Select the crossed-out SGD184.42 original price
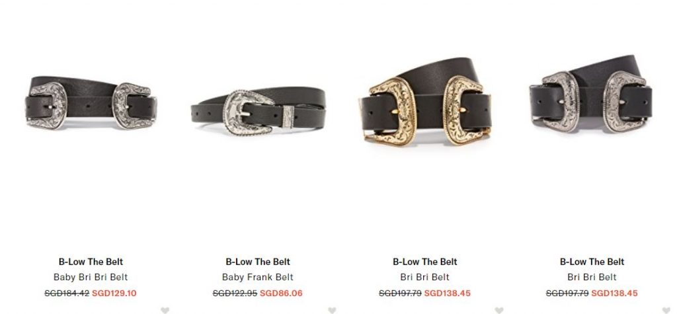677x314 pixels. pos(67,294)
